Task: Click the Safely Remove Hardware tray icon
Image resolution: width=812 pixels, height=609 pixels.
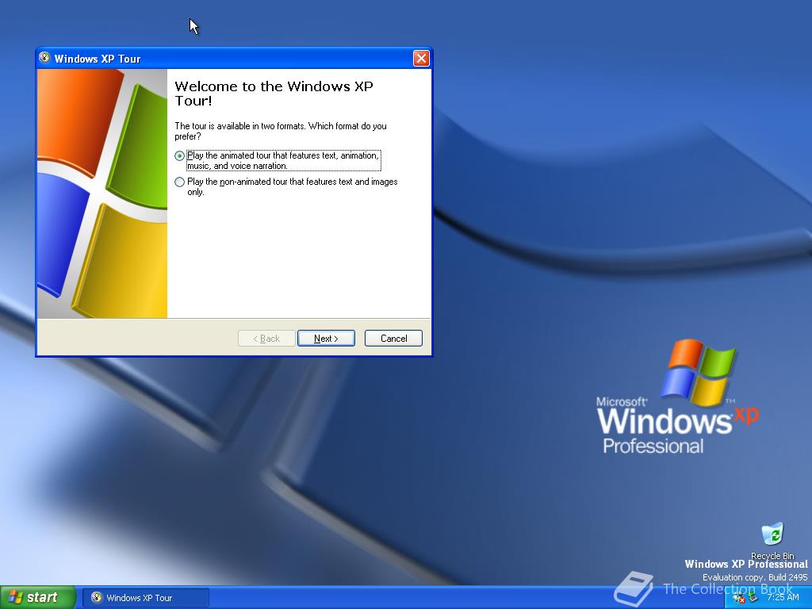Action: pyautogui.click(x=753, y=598)
